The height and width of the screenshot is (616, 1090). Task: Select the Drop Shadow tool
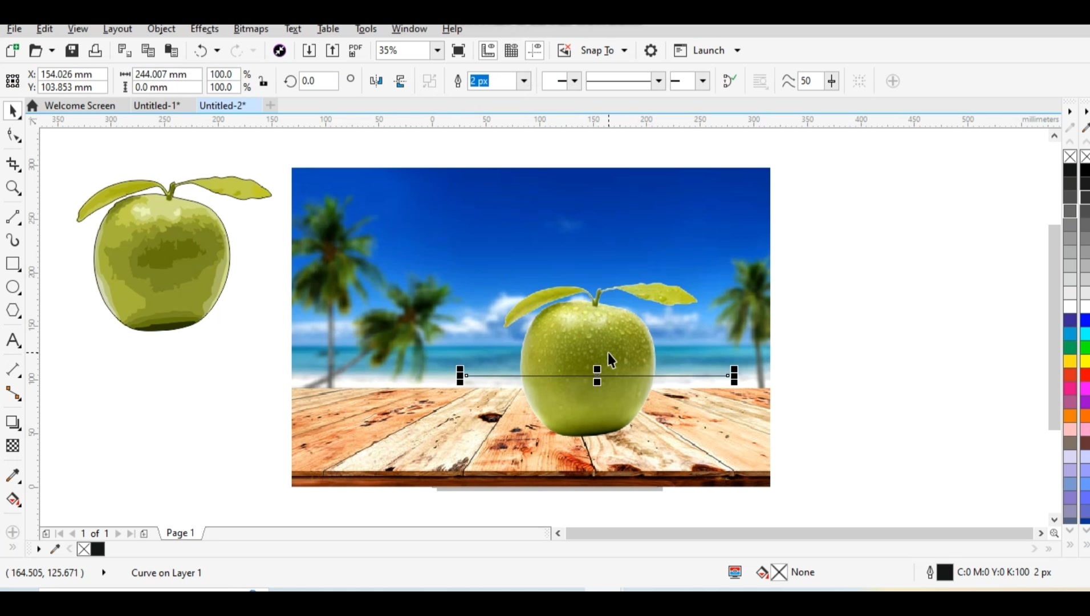(x=13, y=422)
